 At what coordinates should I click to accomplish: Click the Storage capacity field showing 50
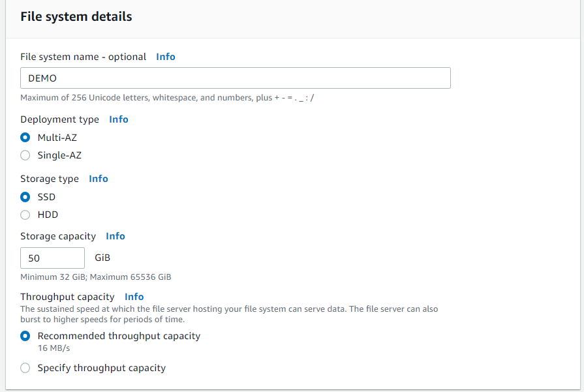tap(52, 258)
